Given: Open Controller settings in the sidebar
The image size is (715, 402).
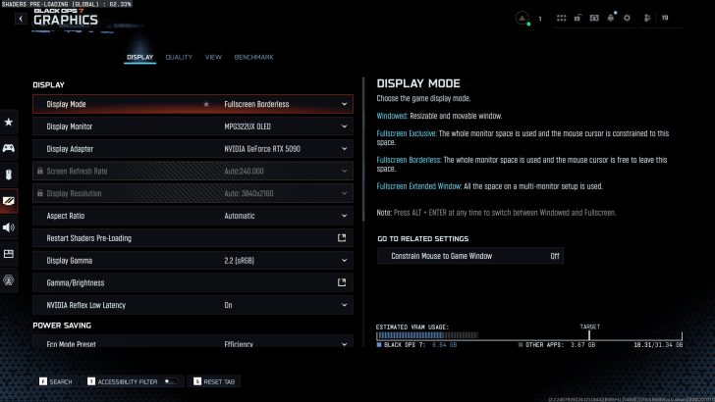Looking at the screenshot, I should click(9, 148).
